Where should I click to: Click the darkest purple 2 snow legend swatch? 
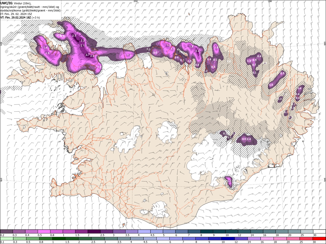click(x=94, y=232)
